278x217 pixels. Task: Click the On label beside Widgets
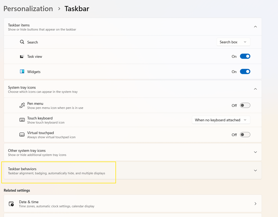234,72
